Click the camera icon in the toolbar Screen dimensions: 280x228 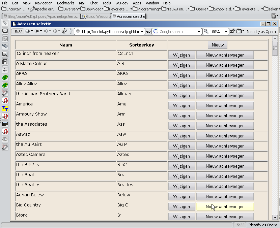[x=239, y=31]
